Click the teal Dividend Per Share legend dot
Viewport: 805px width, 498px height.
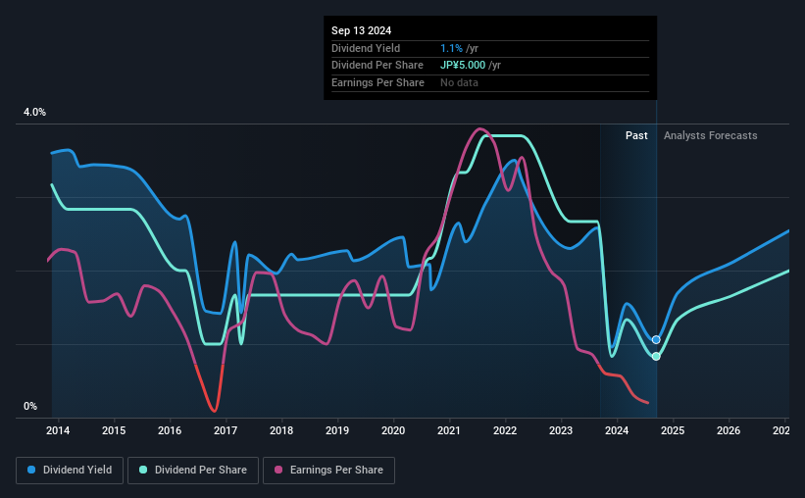click(143, 470)
